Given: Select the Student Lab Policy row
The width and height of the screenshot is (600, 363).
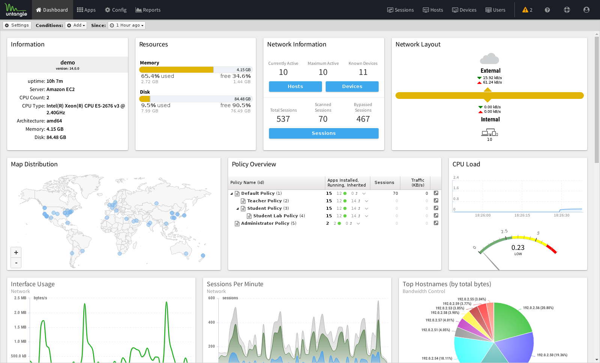Looking at the screenshot, I should pyautogui.click(x=334, y=216).
